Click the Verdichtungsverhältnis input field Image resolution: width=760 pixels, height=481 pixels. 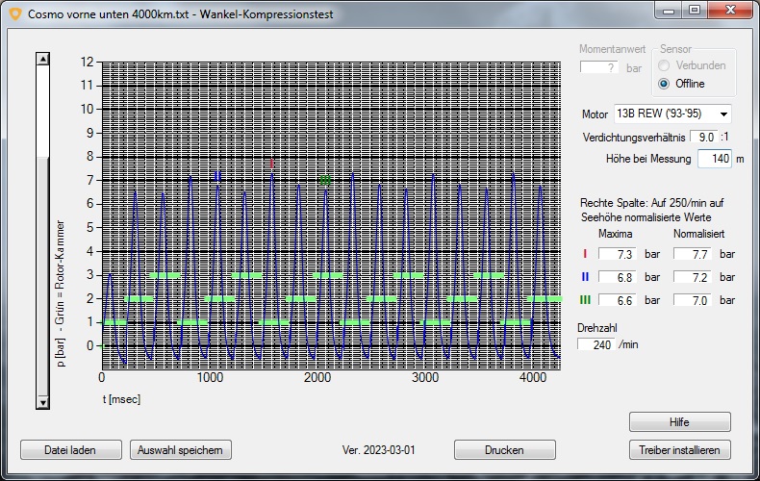pyautogui.click(x=705, y=138)
